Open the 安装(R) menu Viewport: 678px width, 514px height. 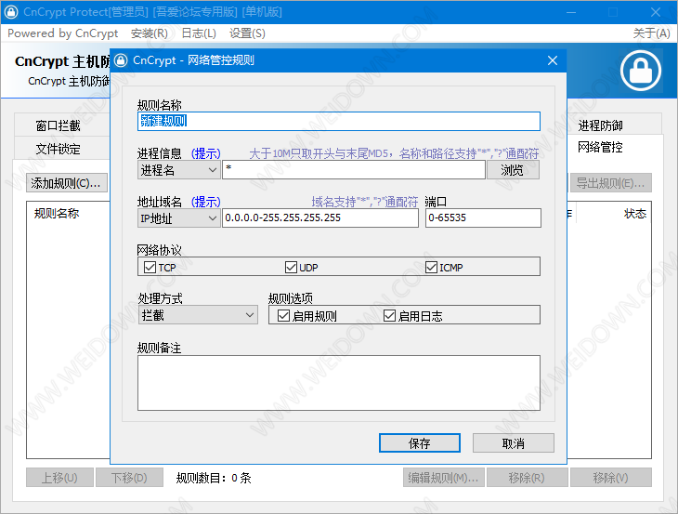pyautogui.click(x=150, y=33)
